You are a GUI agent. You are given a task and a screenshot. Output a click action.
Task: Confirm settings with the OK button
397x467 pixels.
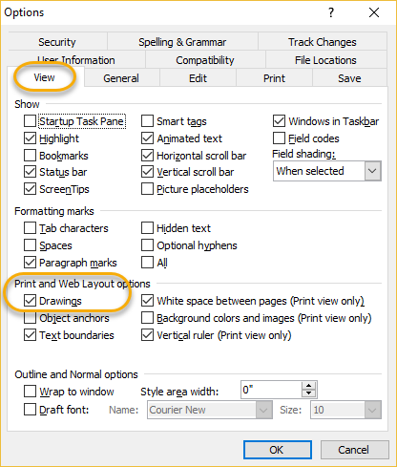278,450
